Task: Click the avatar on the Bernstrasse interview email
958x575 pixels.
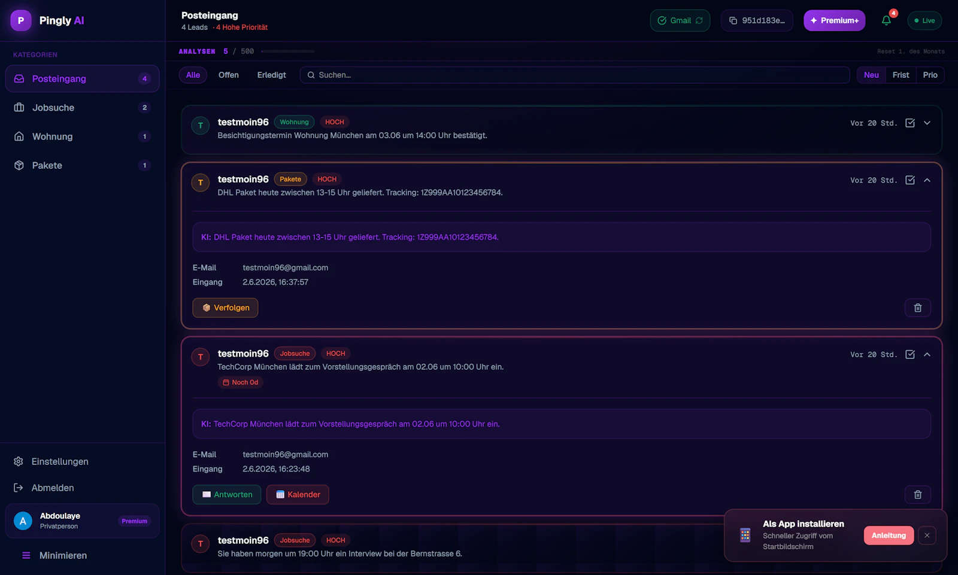Action: tap(201, 544)
